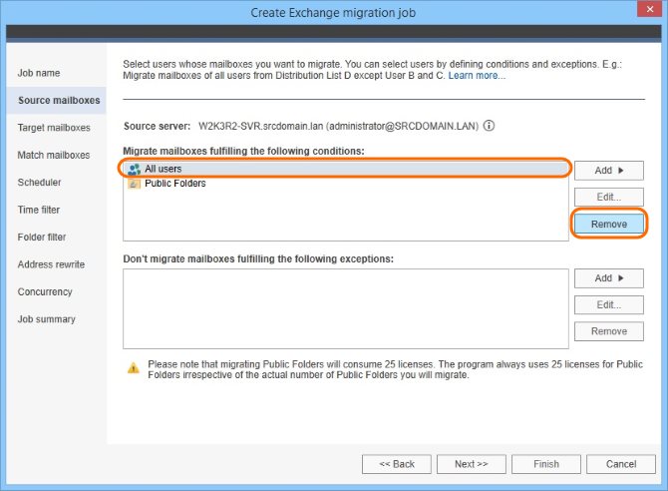Click Remove button for exceptions list
The height and width of the screenshot is (491, 668).
click(609, 331)
